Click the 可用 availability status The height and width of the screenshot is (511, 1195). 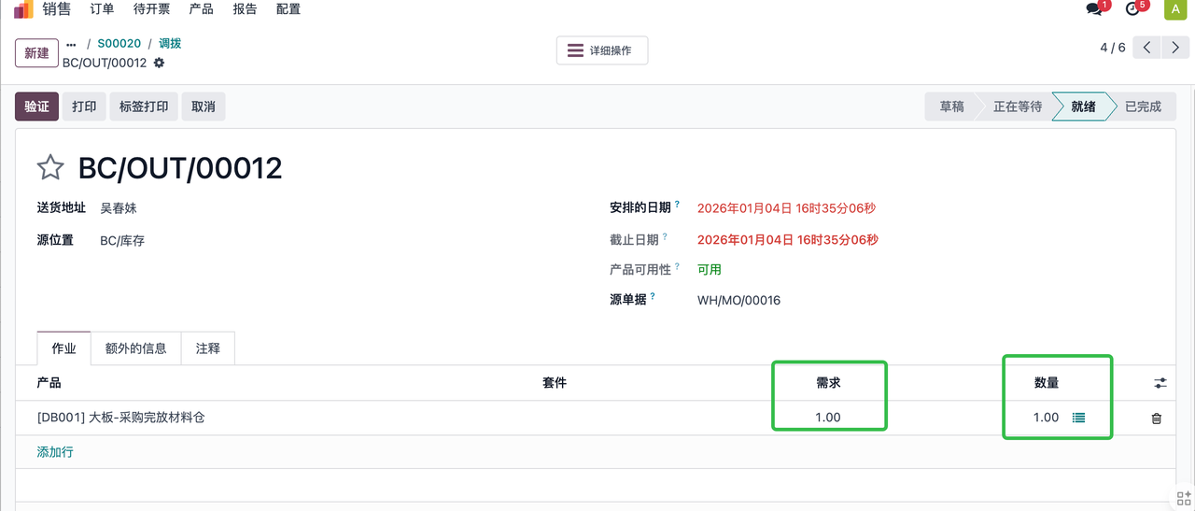[x=710, y=270]
